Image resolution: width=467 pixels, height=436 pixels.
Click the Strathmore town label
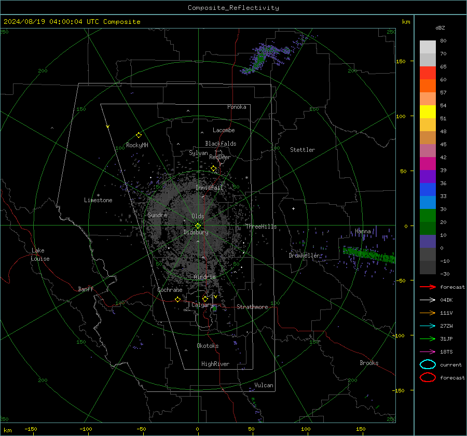pos(253,307)
